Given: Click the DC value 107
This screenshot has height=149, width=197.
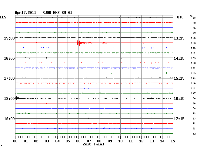Looking at the screenshot, I should point(193,93).
